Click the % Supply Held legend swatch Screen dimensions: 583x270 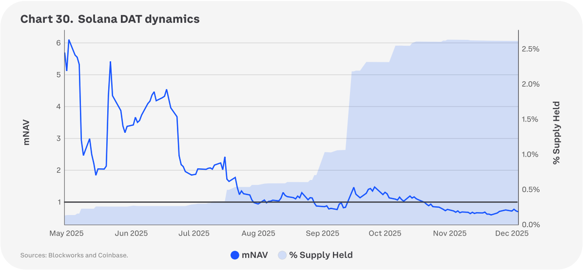tap(283, 255)
